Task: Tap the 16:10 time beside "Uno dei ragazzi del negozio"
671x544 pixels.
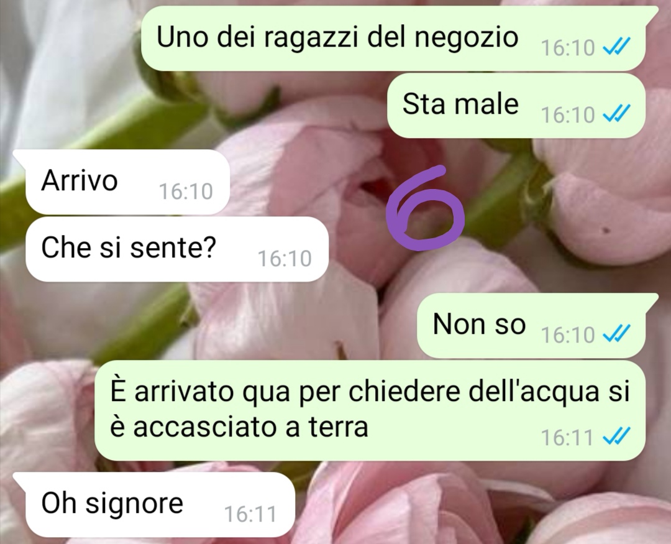Action: pyautogui.click(x=568, y=47)
